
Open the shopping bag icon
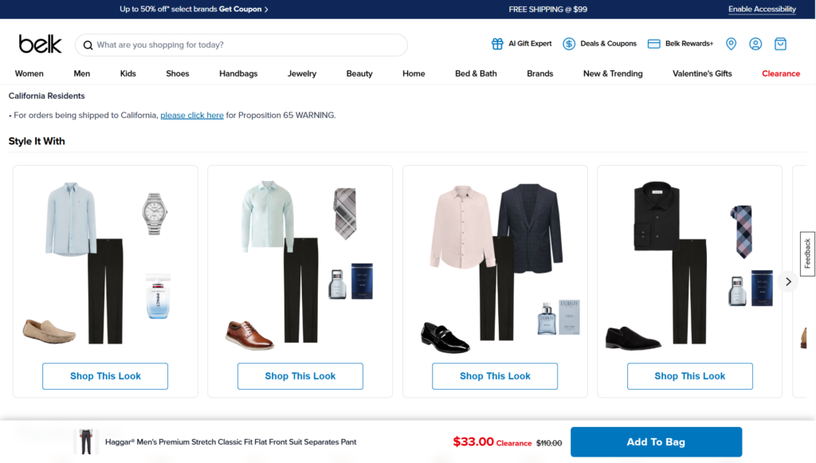(780, 44)
